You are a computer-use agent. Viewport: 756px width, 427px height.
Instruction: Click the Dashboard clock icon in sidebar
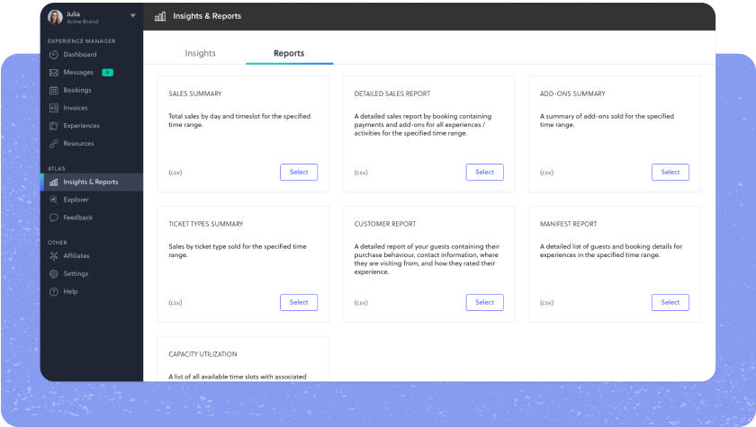(54, 55)
